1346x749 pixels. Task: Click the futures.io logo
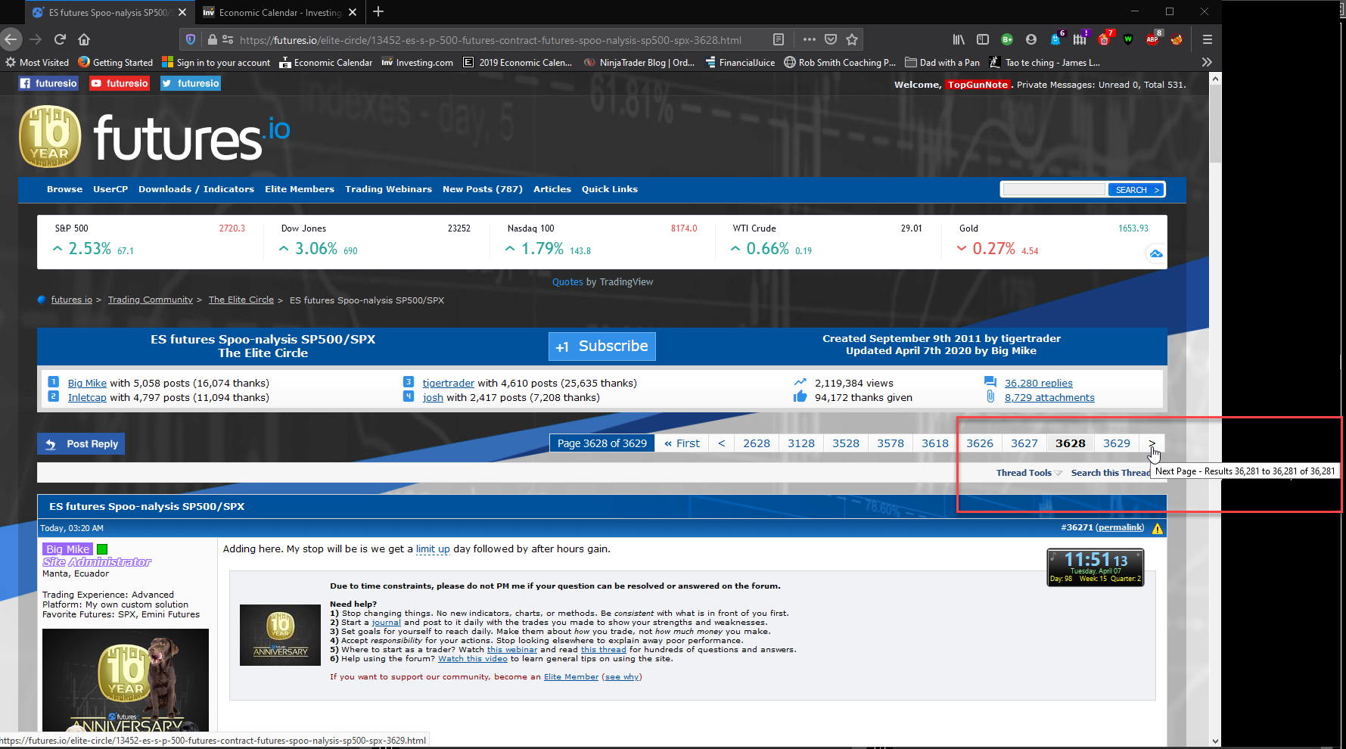[x=154, y=137]
